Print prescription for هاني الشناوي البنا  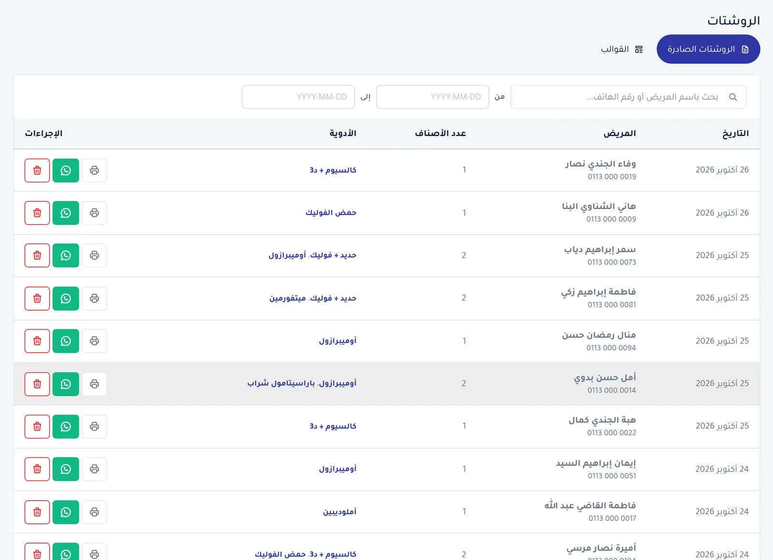[94, 213]
